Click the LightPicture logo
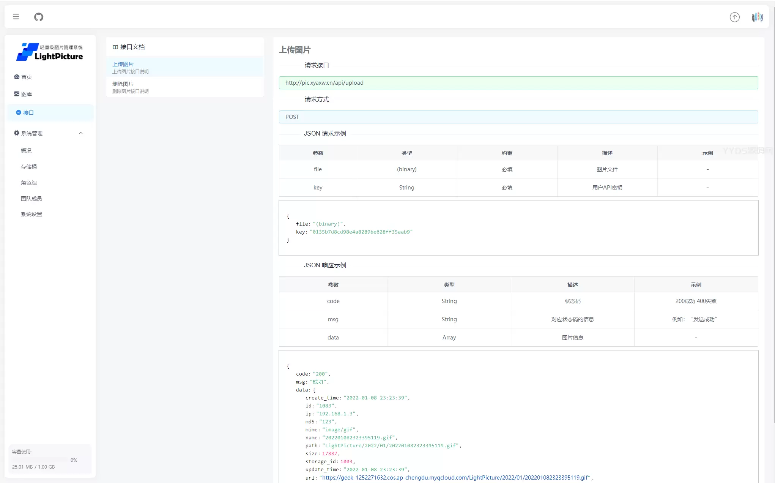 tap(50, 52)
